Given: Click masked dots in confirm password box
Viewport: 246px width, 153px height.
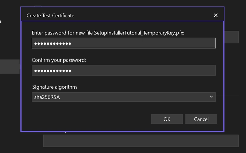Looking at the screenshot, I should (x=53, y=71).
